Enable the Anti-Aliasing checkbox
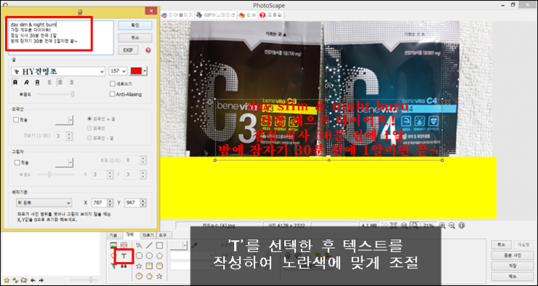The width and height of the screenshot is (538, 286). point(112,94)
